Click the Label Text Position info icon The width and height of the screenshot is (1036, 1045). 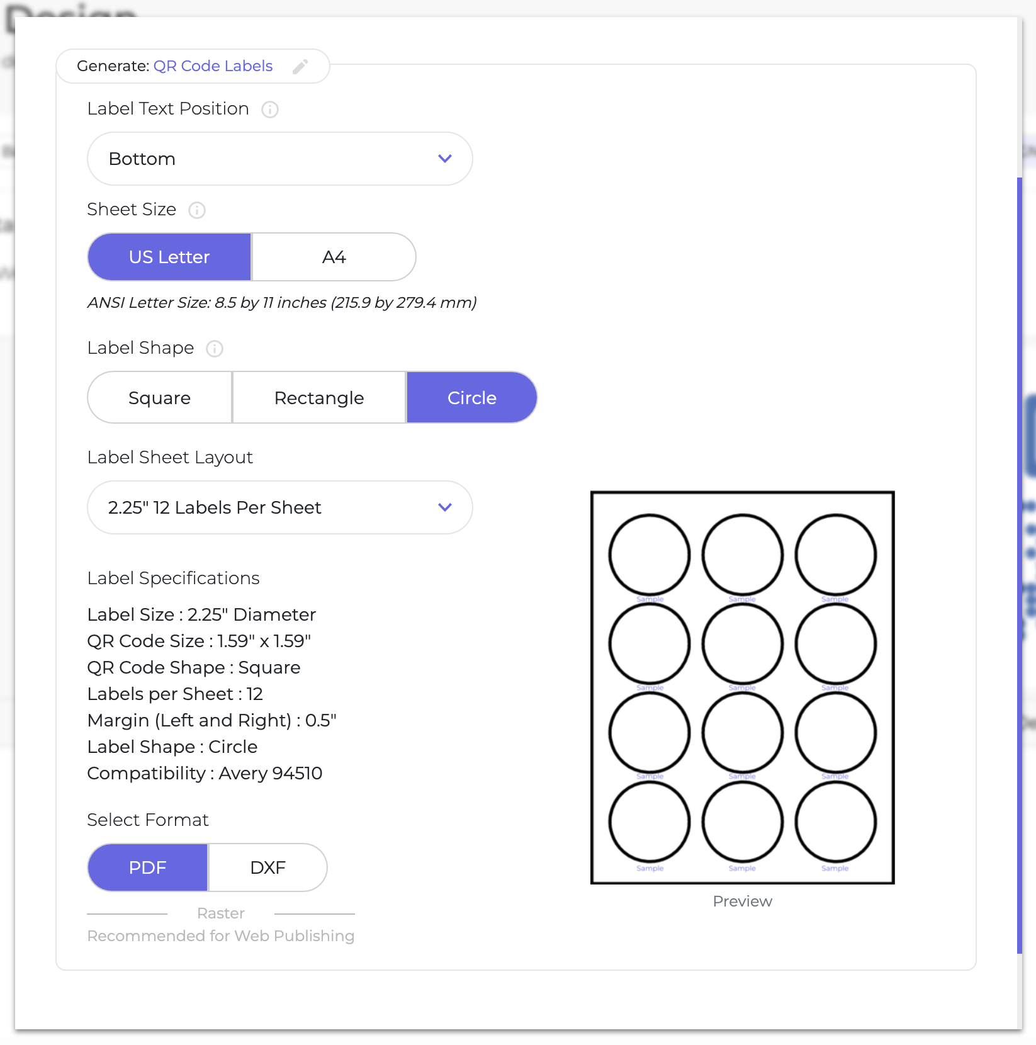point(270,110)
